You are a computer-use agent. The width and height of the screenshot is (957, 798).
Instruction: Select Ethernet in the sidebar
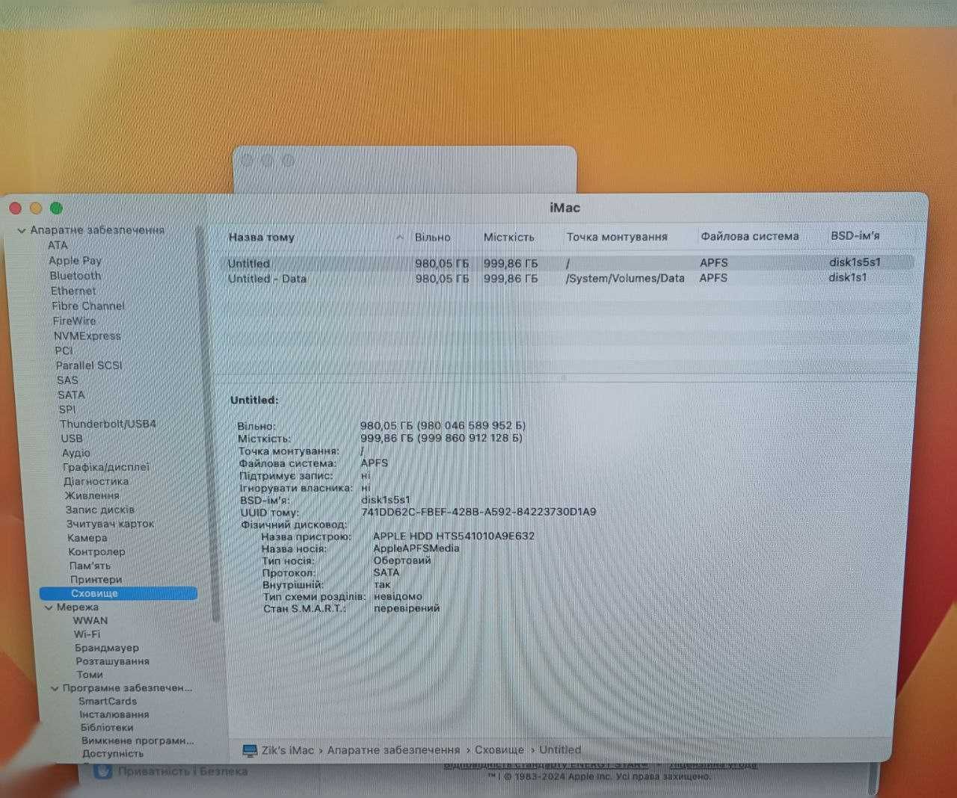pos(73,291)
